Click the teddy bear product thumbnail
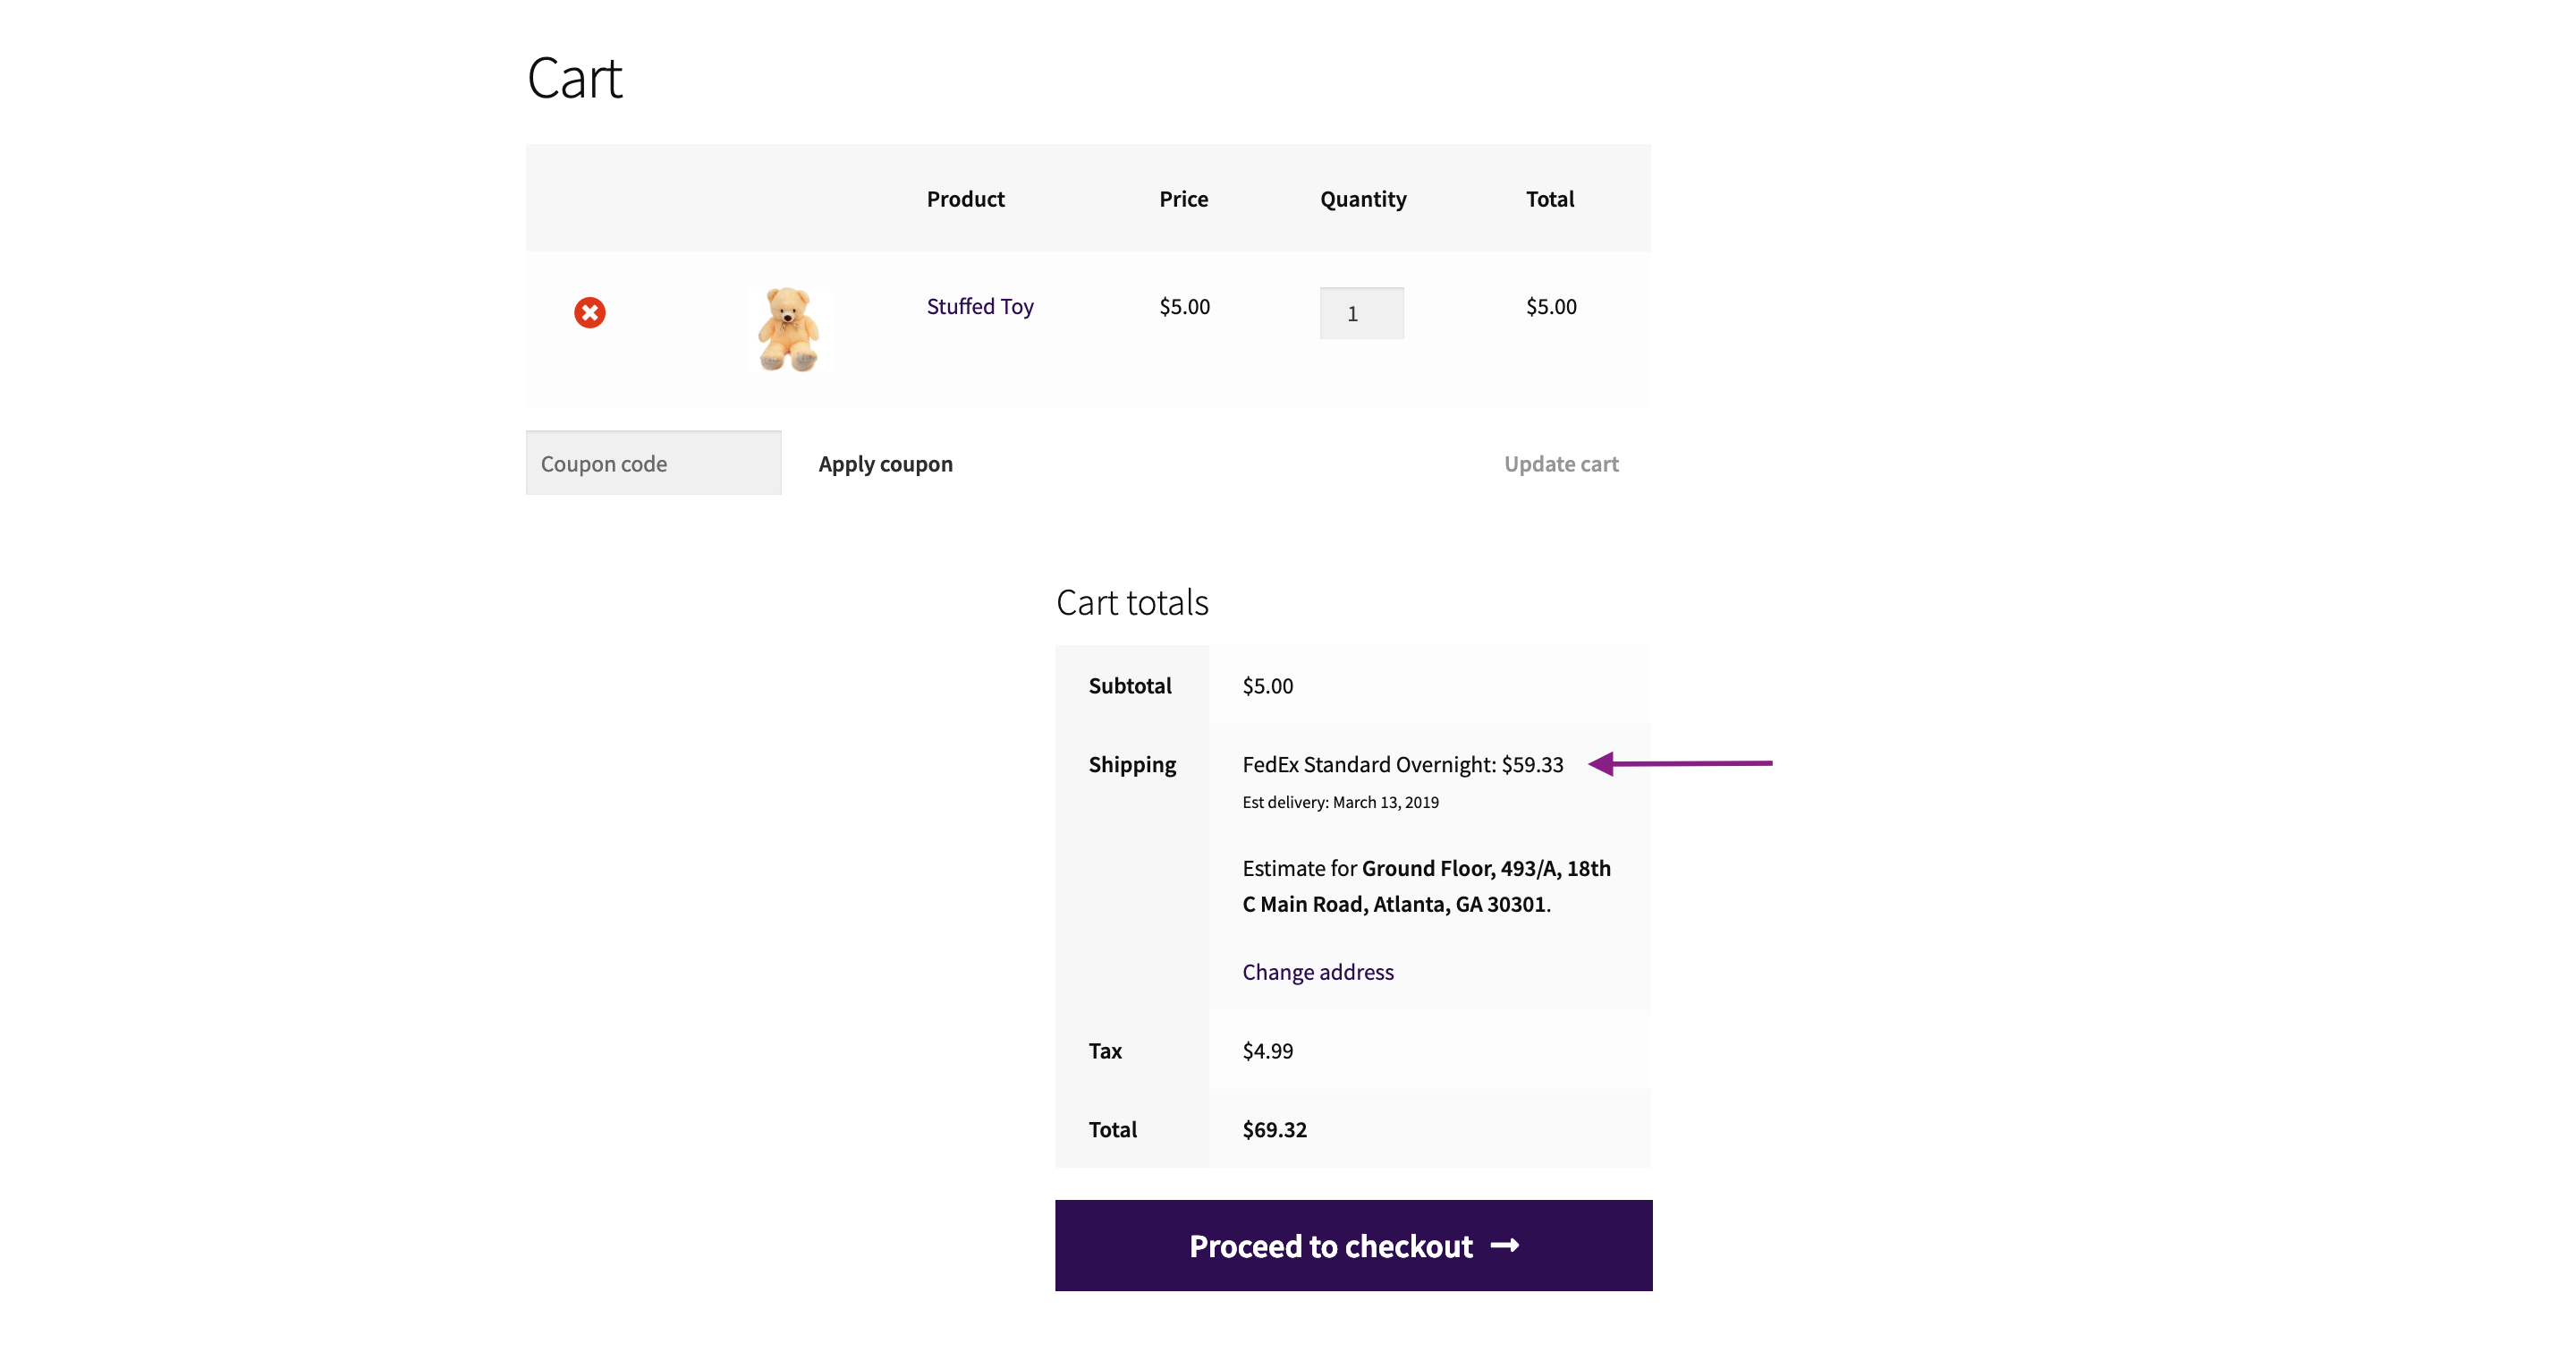This screenshot has width=2576, height=1361. click(788, 329)
